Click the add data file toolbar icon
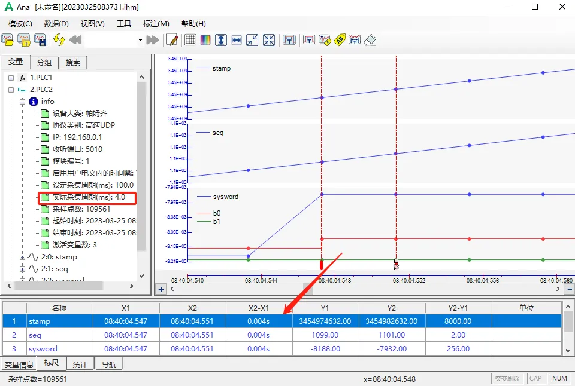 click(24, 40)
